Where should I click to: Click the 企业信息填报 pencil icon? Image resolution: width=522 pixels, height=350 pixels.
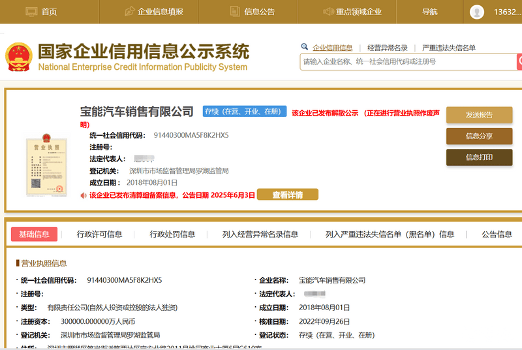click(x=129, y=11)
